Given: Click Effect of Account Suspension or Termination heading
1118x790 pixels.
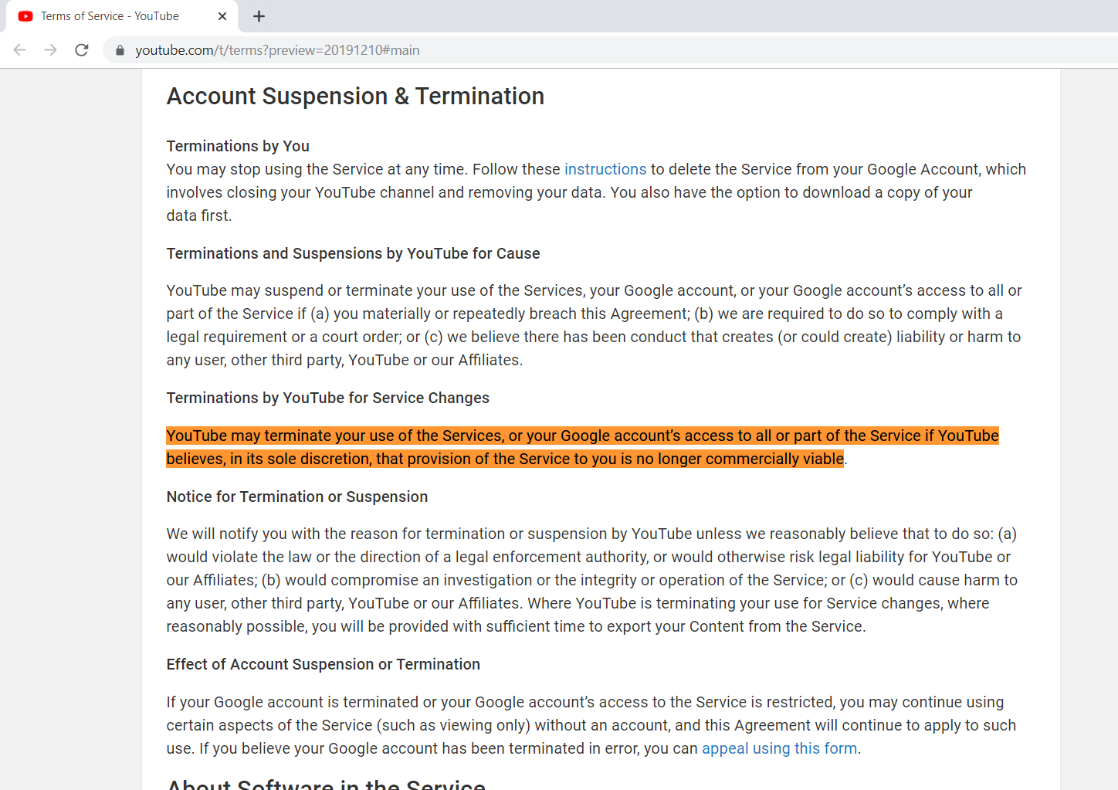Looking at the screenshot, I should (324, 664).
